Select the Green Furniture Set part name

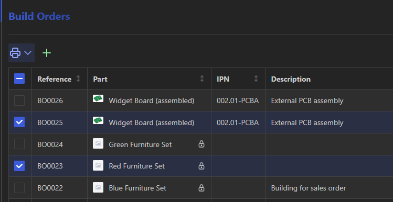coord(140,144)
